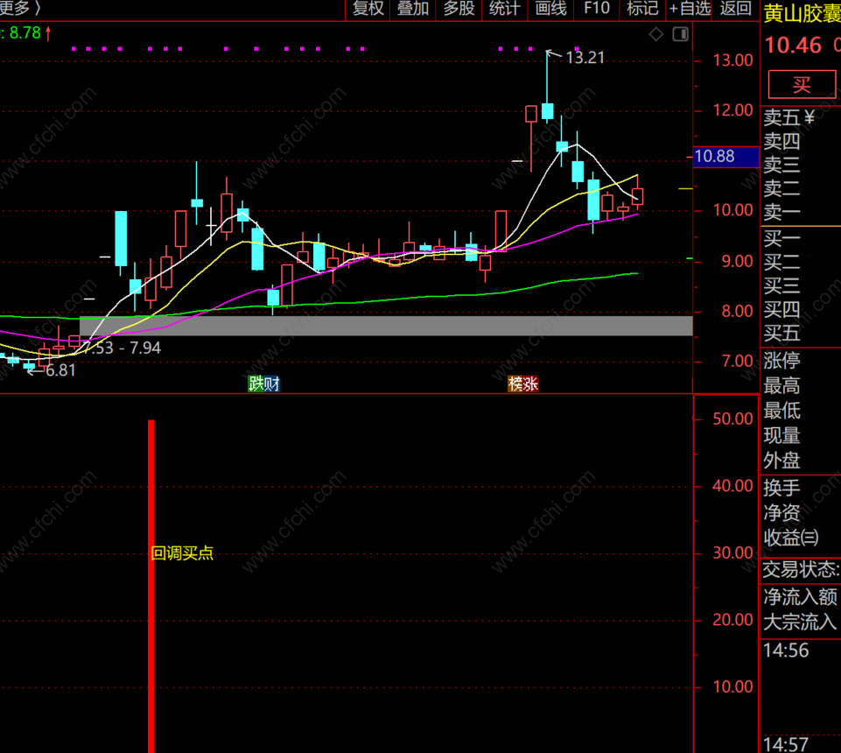The width and height of the screenshot is (841, 753).
Task: Click the red 回调买点 indicator bar
Action: pos(151,586)
